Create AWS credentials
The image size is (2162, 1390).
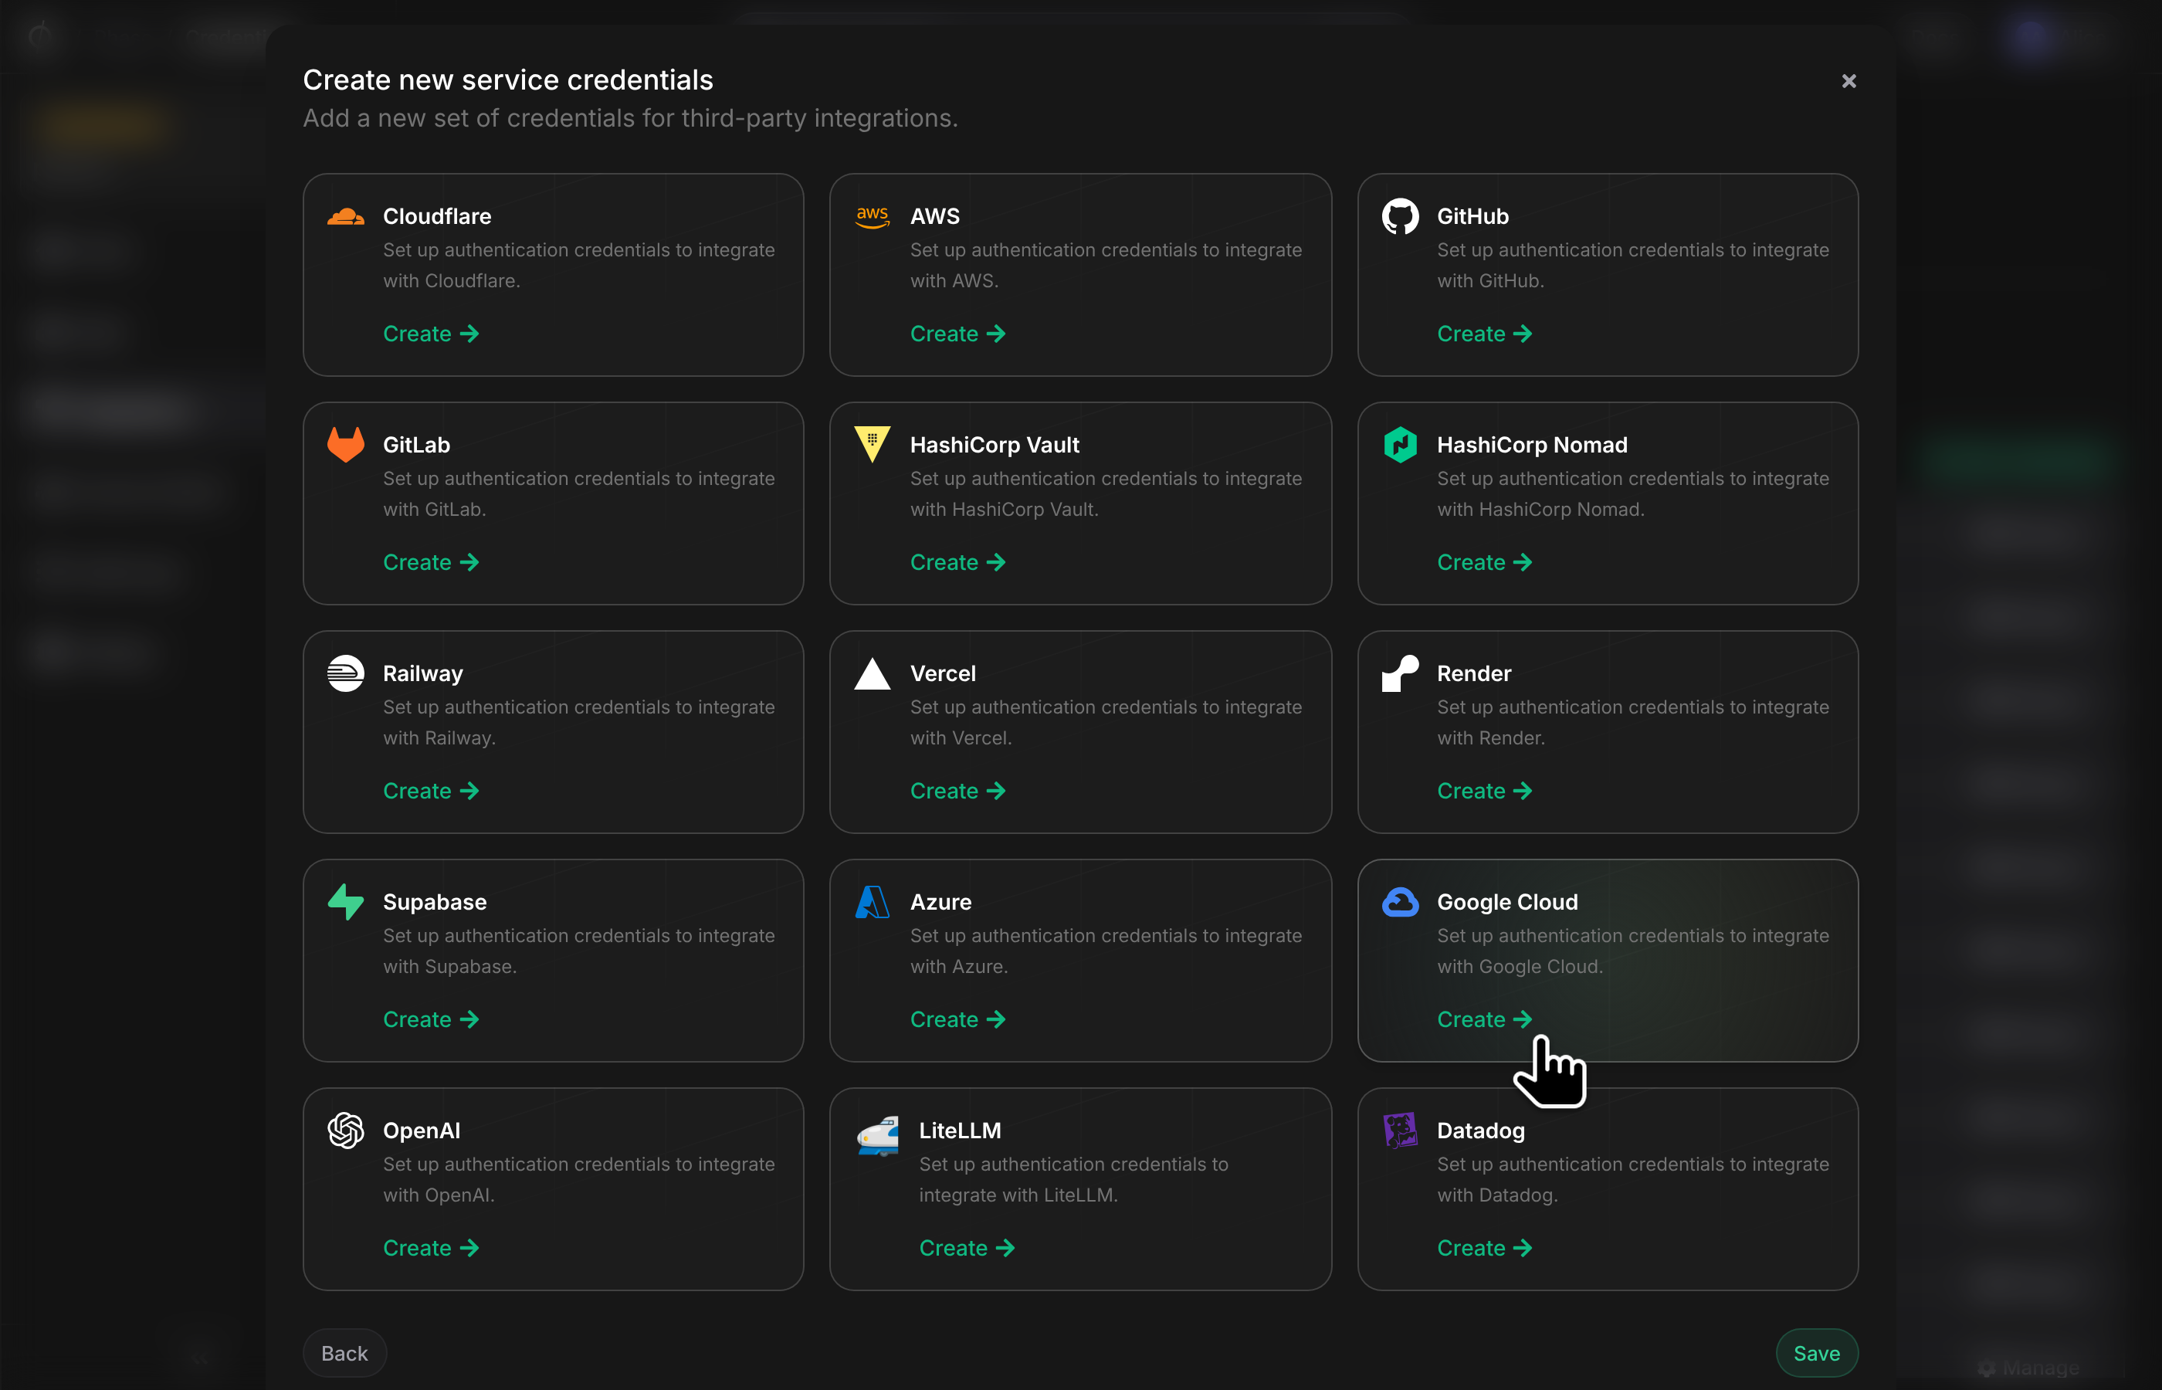tap(957, 334)
